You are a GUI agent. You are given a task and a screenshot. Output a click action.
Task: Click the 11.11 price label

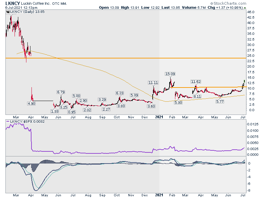[x=153, y=82]
